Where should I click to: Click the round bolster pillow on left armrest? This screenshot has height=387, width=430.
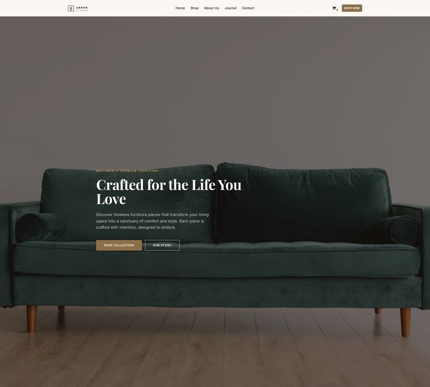40,227
